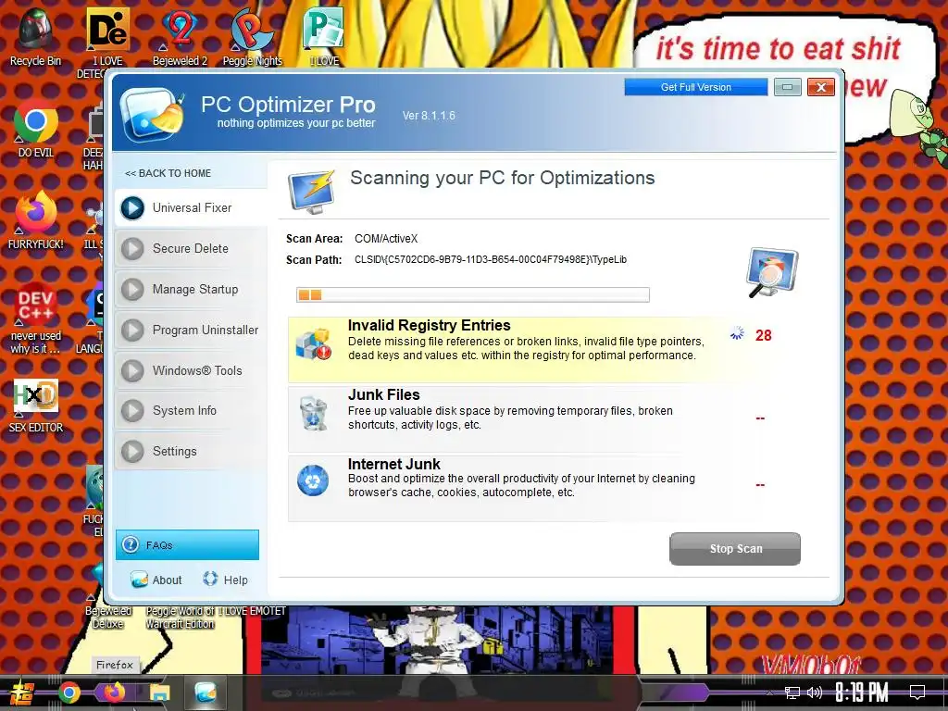
Task: Click the Settings arrow icon in sidebar
Action: 132,451
